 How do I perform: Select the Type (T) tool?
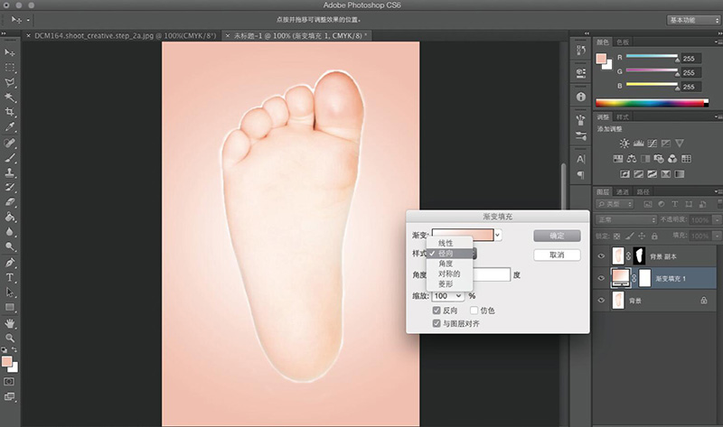10,277
